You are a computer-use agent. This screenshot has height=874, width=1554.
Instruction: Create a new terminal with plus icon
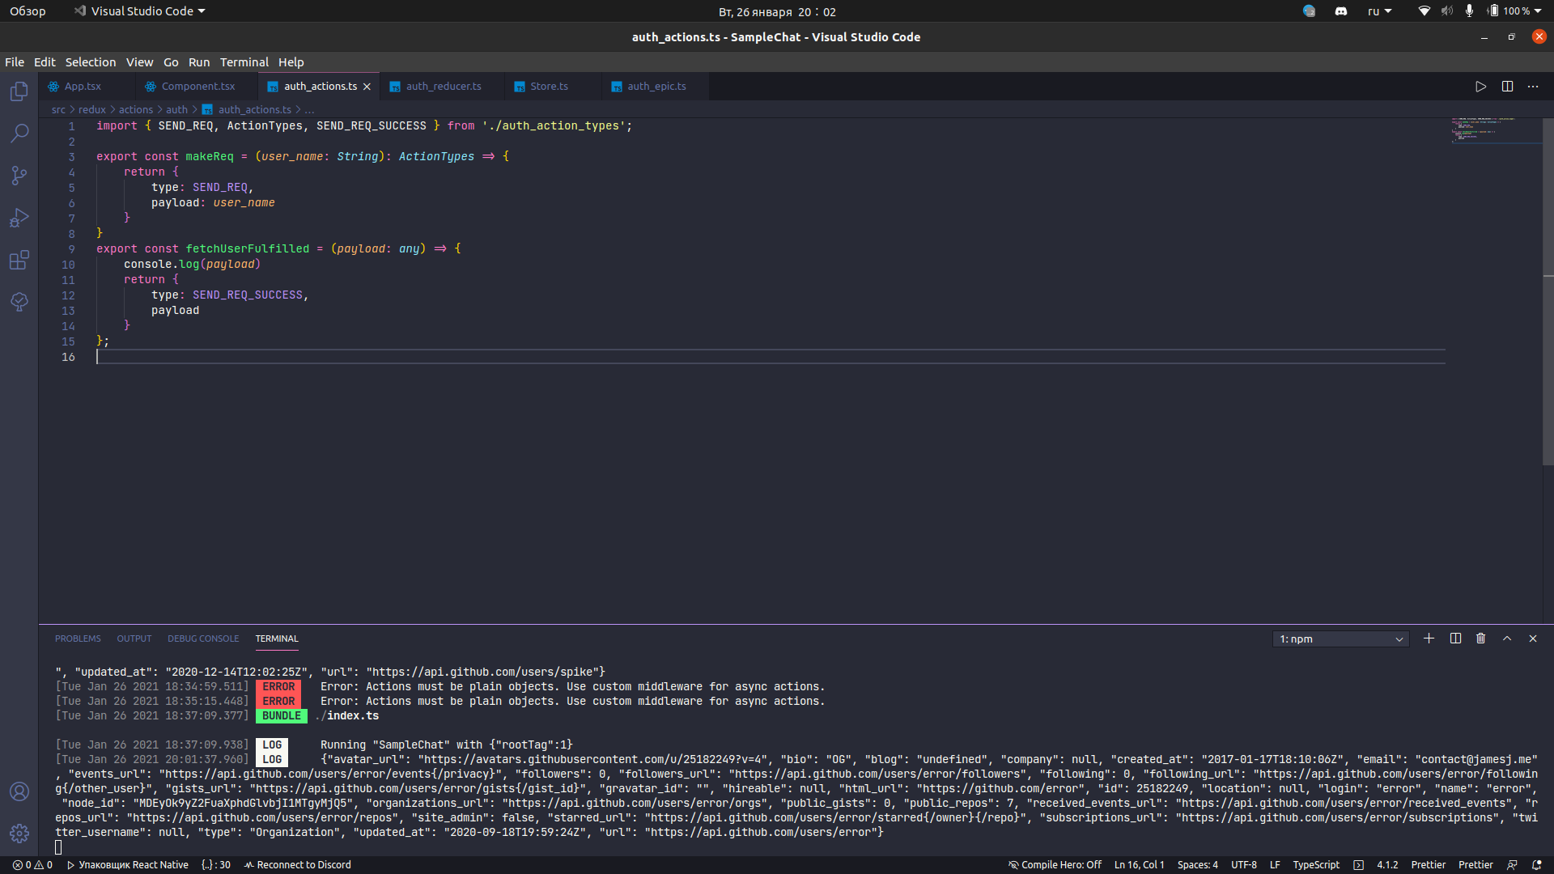(x=1429, y=639)
